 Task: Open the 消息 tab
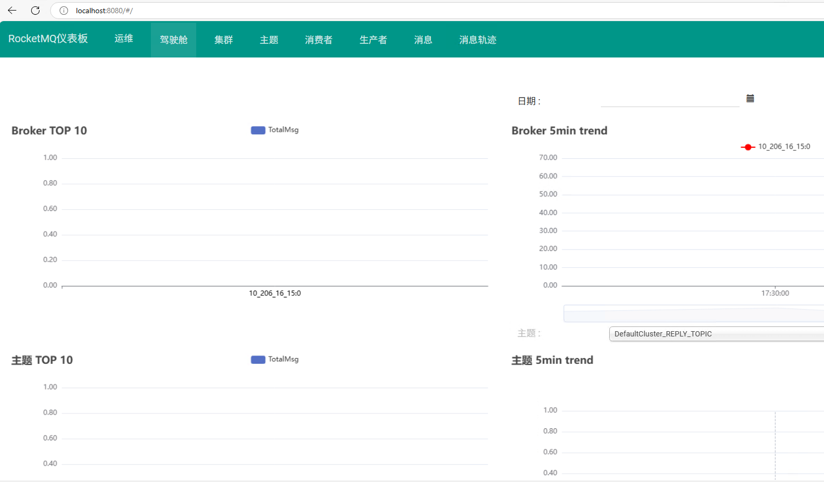(x=423, y=40)
